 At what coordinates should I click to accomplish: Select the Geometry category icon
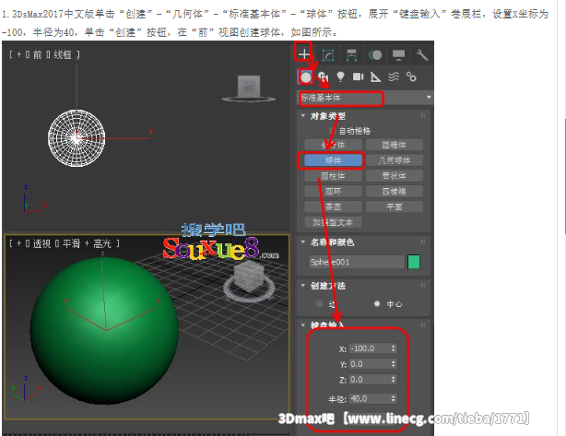(x=306, y=77)
